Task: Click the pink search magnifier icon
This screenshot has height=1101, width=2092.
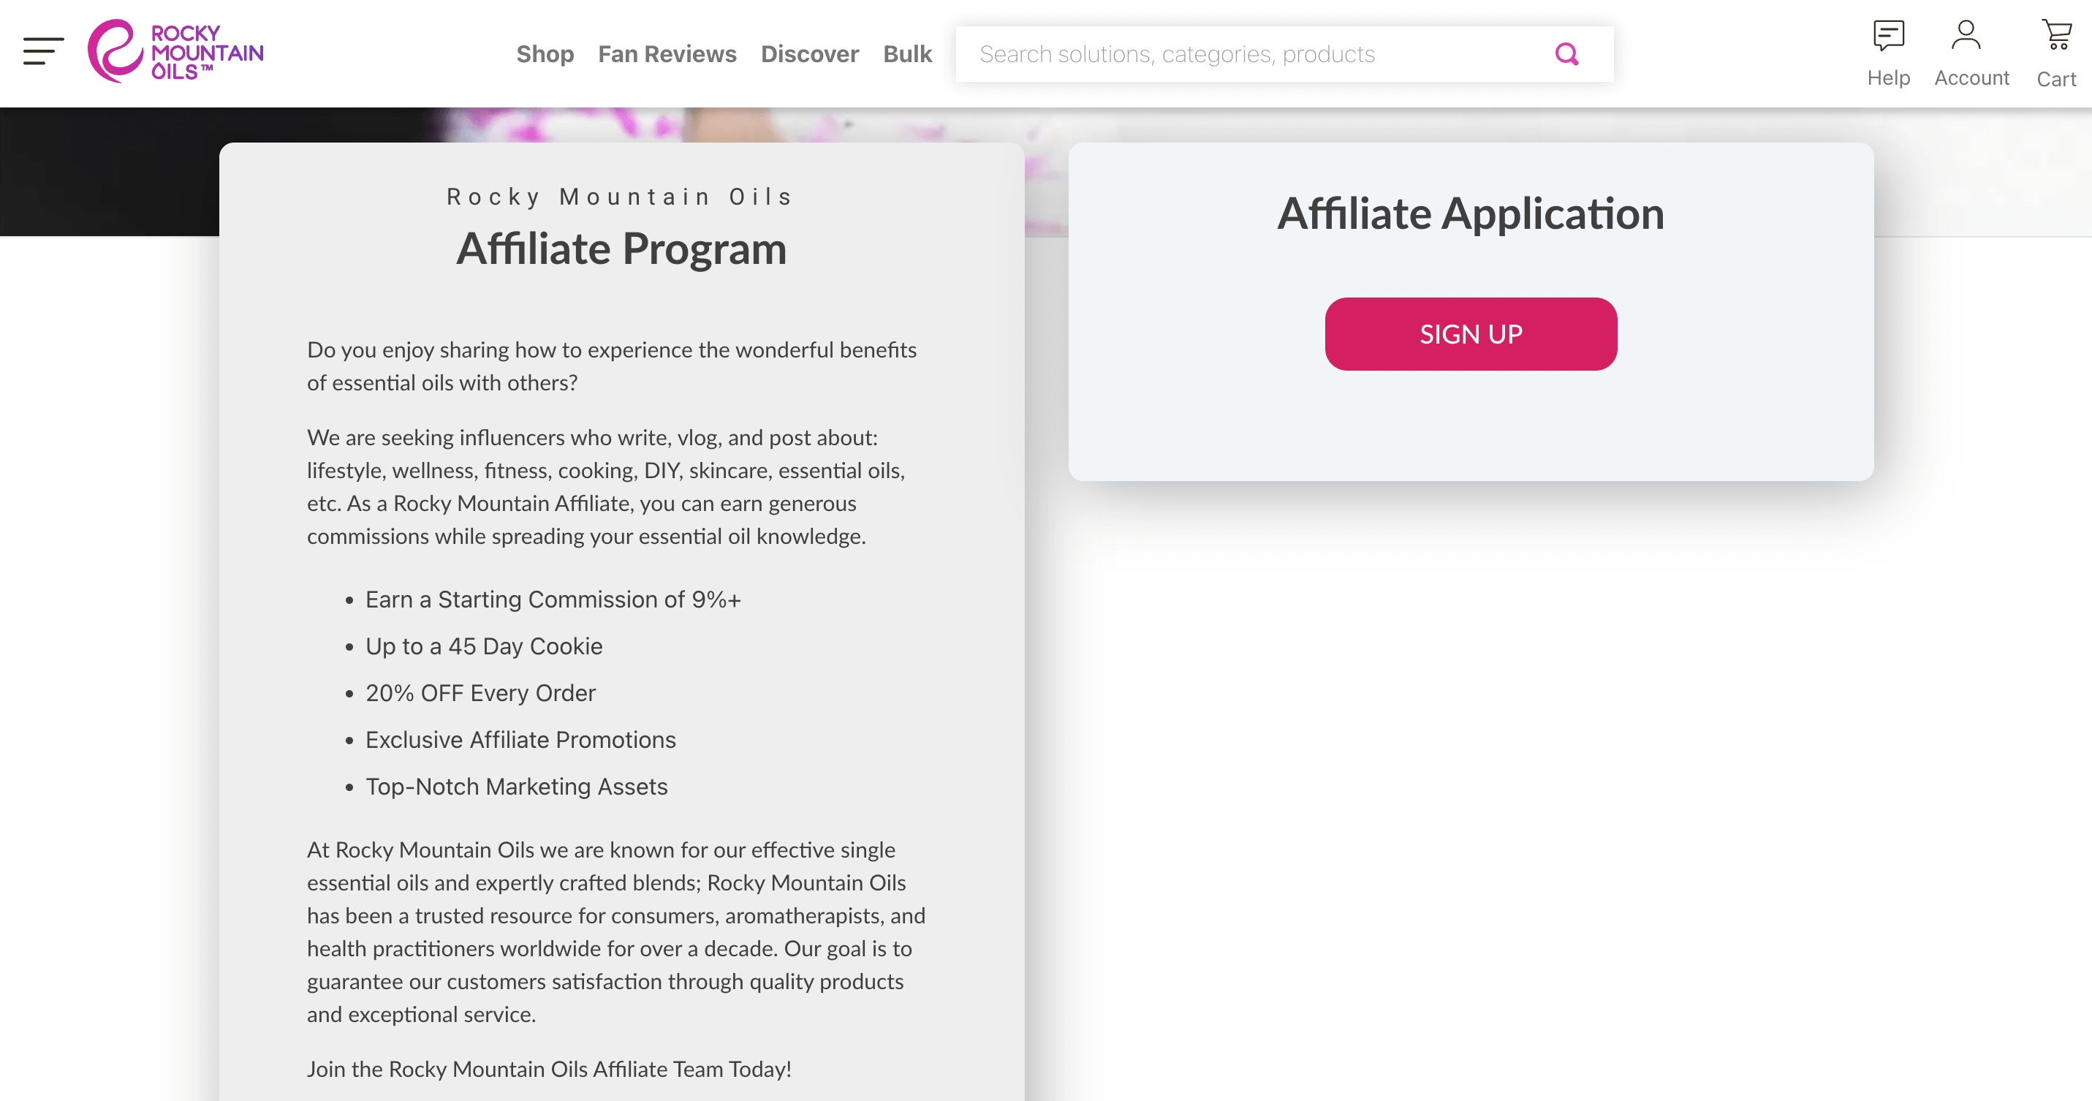Action: pyautogui.click(x=1566, y=54)
